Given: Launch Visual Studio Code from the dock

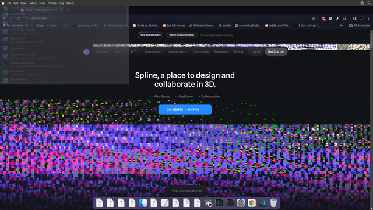Looking at the screenshot, I should tap(263, 203).
